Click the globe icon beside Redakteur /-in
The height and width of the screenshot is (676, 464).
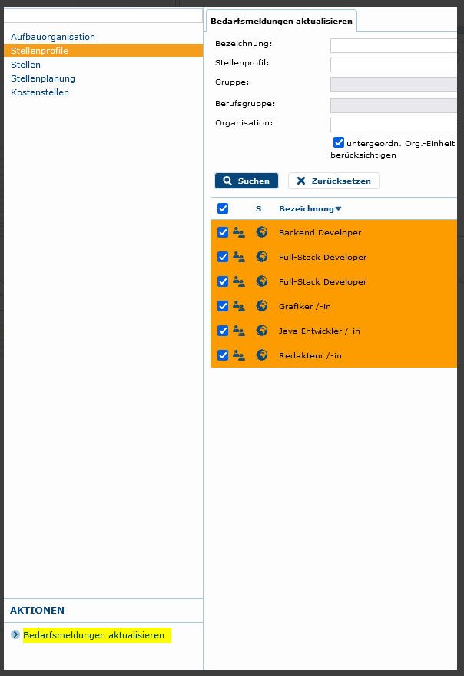pos(261,355)
